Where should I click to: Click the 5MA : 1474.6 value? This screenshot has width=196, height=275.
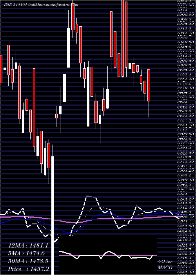coord(26,253)
